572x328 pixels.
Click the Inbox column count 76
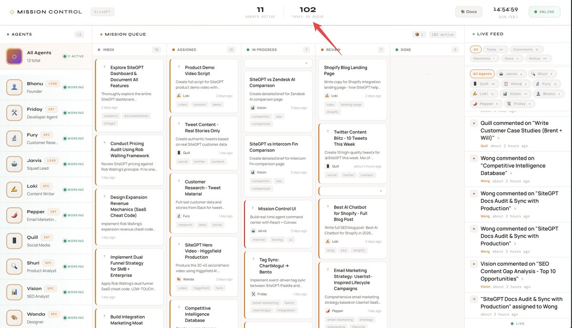[x=156, y=49]
